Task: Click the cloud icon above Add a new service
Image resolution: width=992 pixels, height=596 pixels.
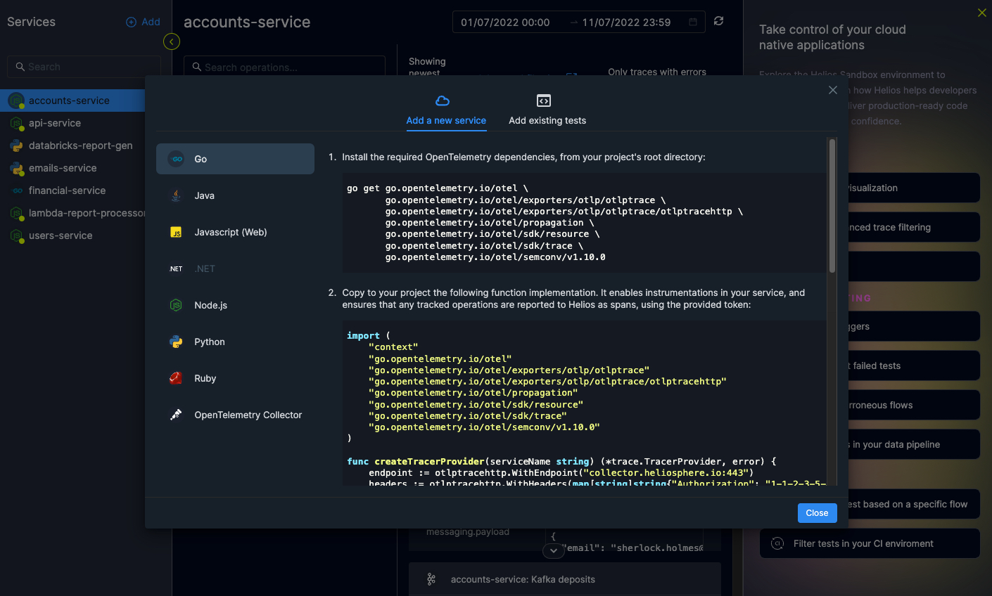Action: (x=443, y=101)
